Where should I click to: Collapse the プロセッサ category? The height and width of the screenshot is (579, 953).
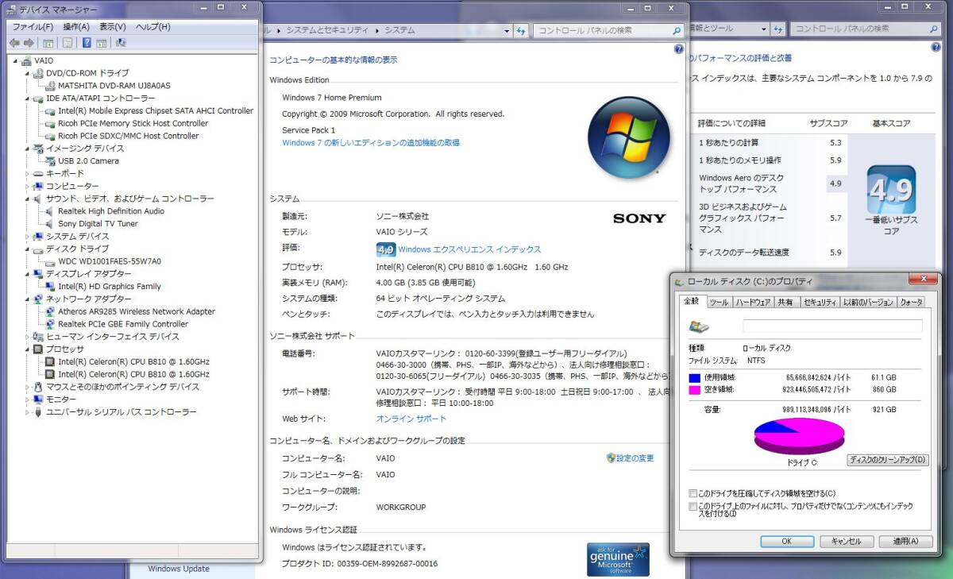(x=28, y=349)
